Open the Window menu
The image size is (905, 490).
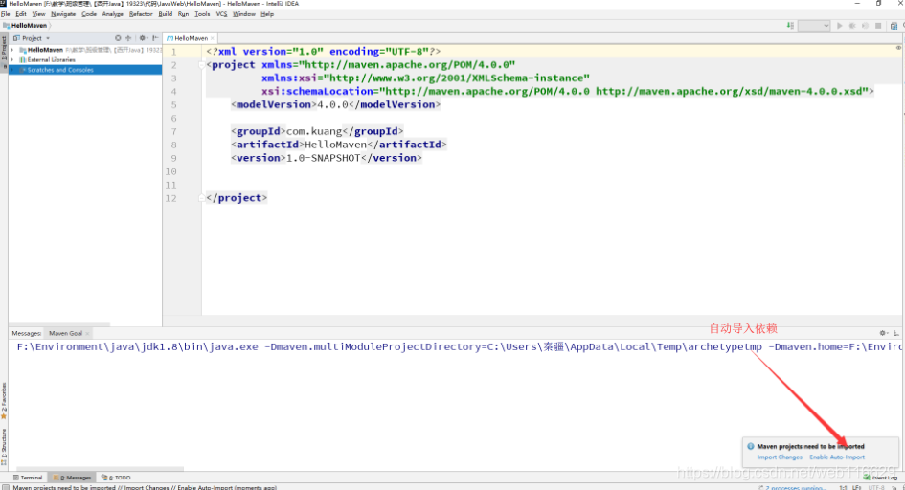coord(243,14)
